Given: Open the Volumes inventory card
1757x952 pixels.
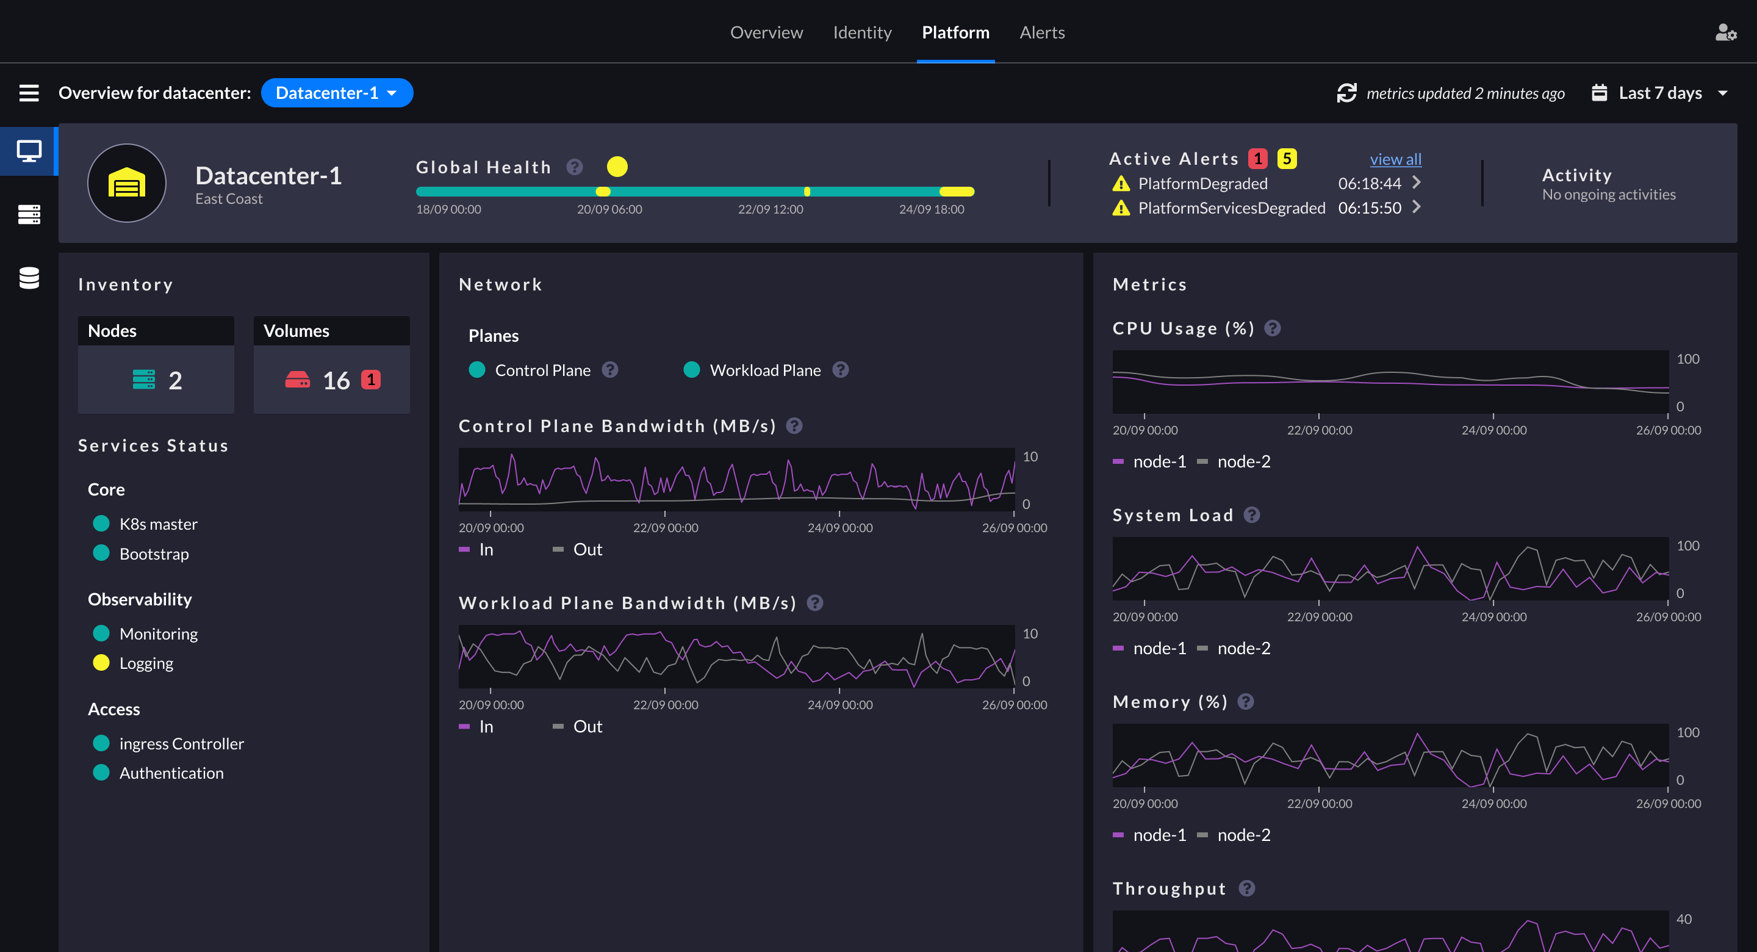Looking at the screenshot, I should [331, 364].
